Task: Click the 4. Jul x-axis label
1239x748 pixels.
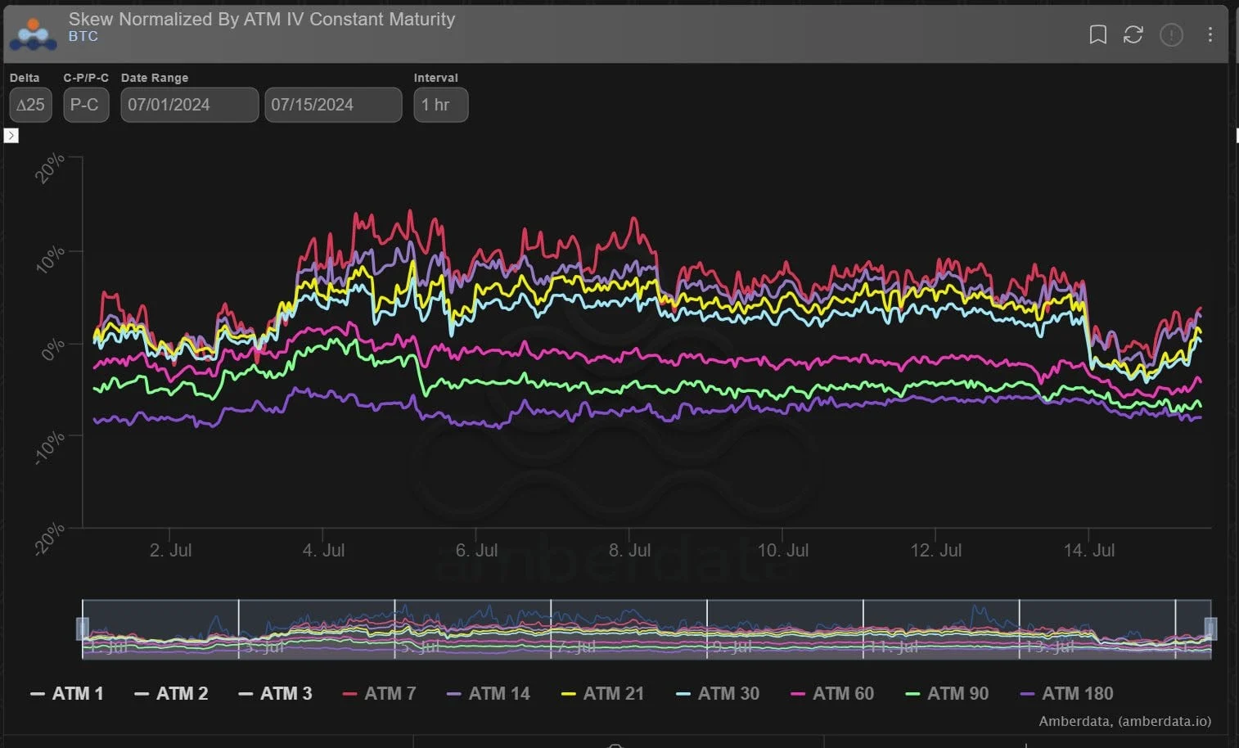Action: click(x=323, y=550)
